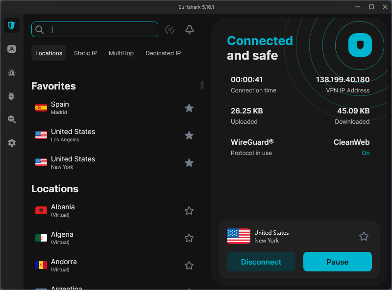Image resolution: width=392 pixels, height=290 pixels.
Task: Click the Spain flag icon
Action: click(41, 108)
